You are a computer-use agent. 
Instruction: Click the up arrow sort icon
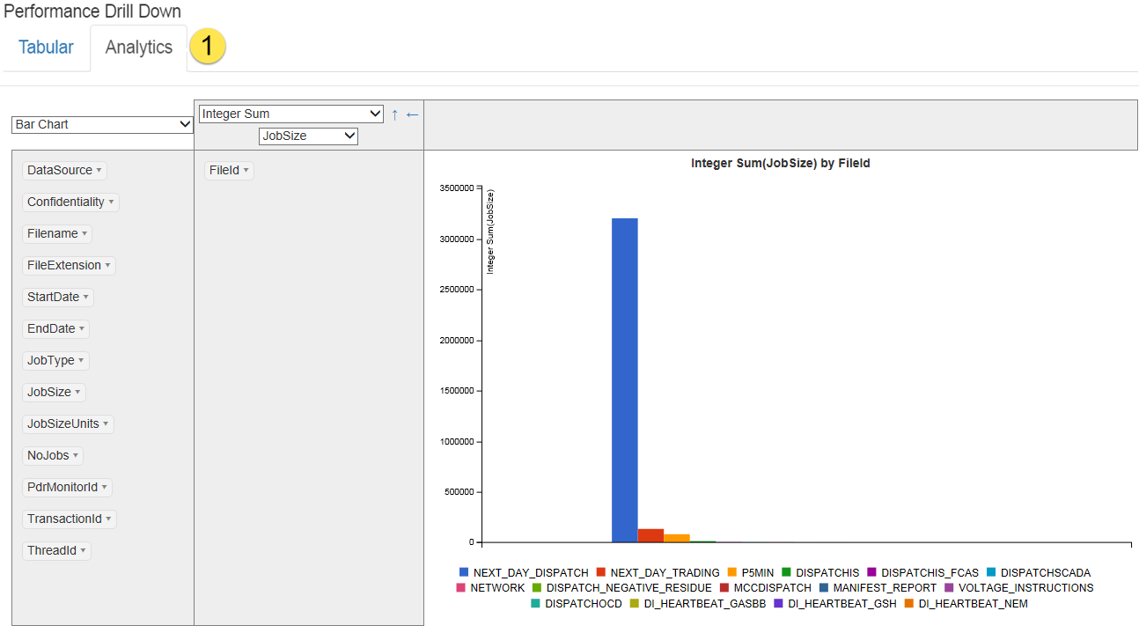point(394,114)
